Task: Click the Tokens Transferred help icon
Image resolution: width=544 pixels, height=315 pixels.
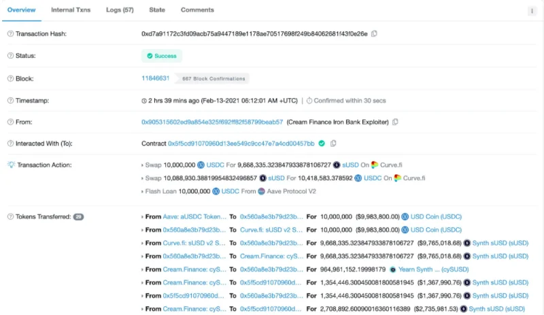Action: (x=10, y=217)
